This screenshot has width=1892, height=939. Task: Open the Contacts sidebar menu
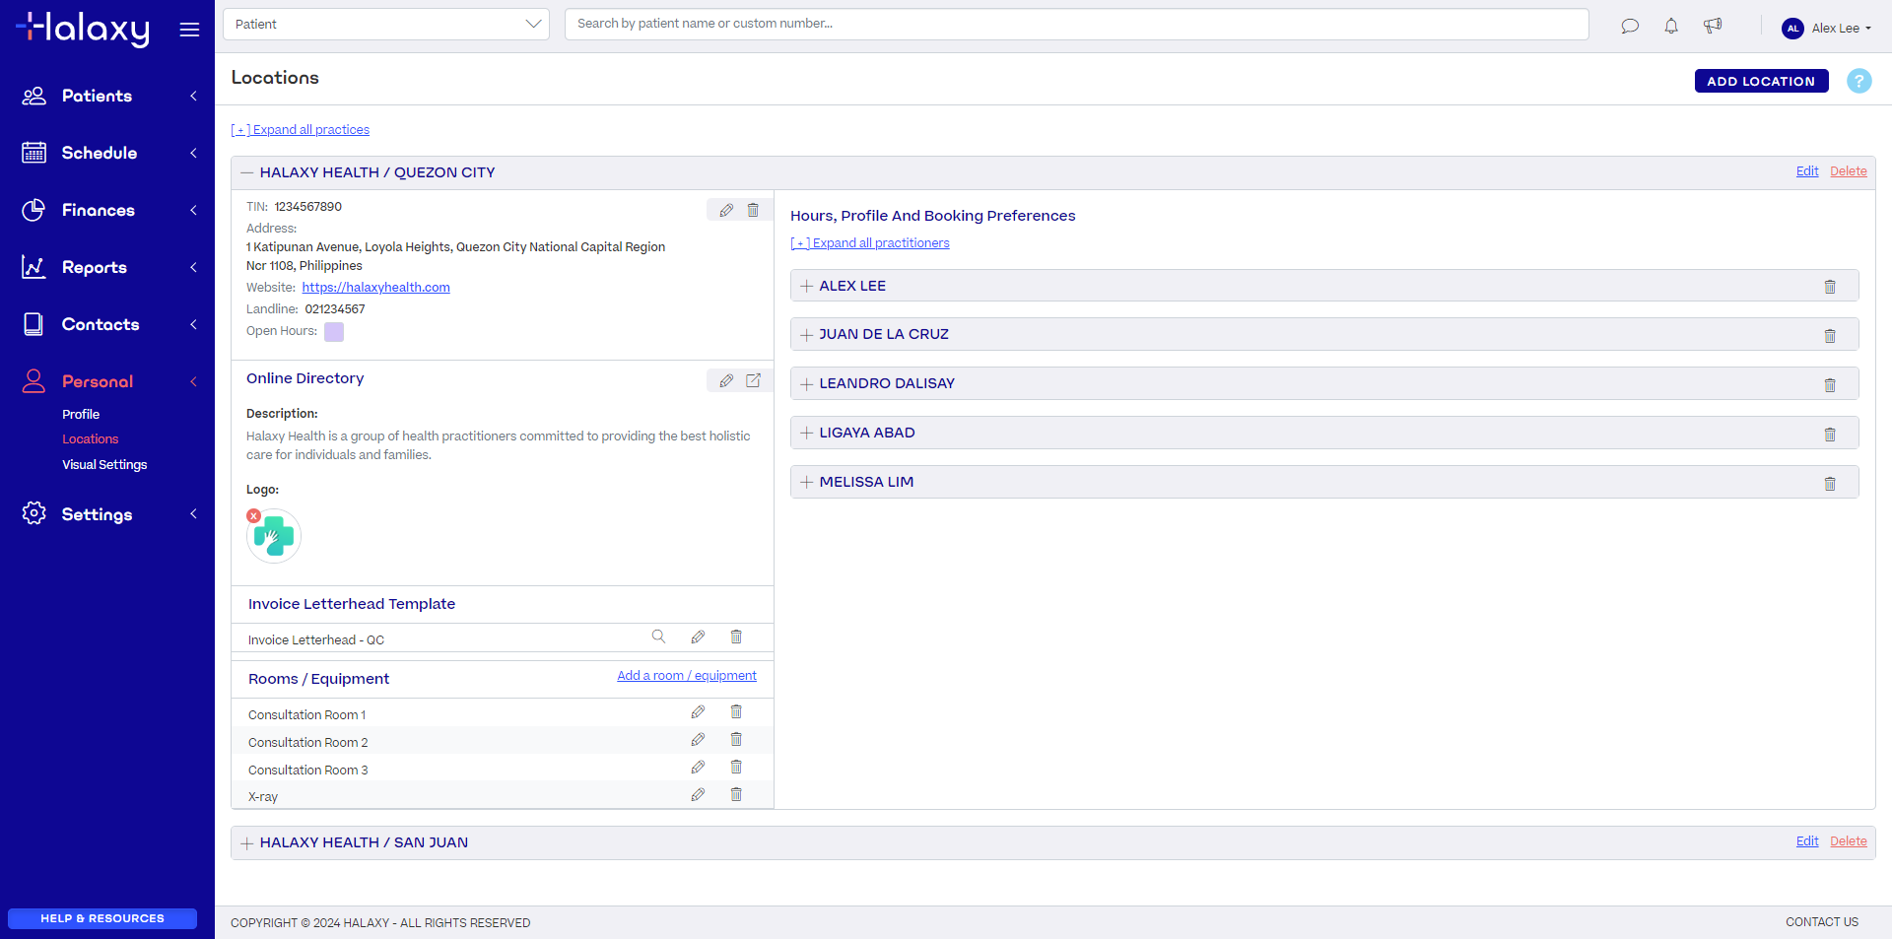pyautogui.click(x=107, y=324)
